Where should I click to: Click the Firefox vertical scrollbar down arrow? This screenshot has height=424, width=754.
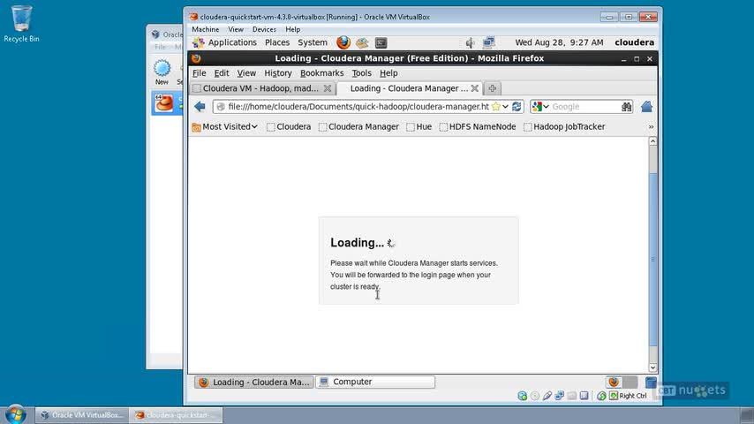652,367
